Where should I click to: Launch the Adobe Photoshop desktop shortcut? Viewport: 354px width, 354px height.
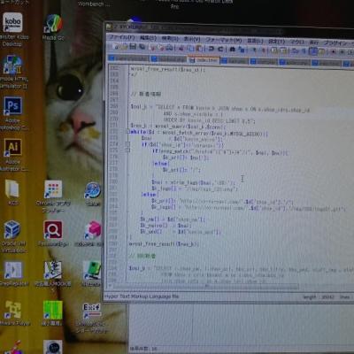coord(12,106)
